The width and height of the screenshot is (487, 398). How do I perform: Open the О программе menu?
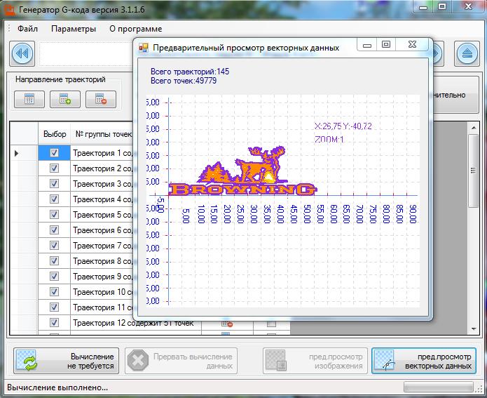click(x=136, y=29)
